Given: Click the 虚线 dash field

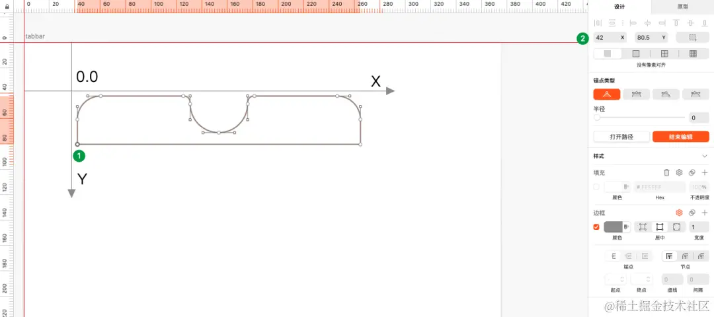Looking at the screenshot, I should 672,279.
